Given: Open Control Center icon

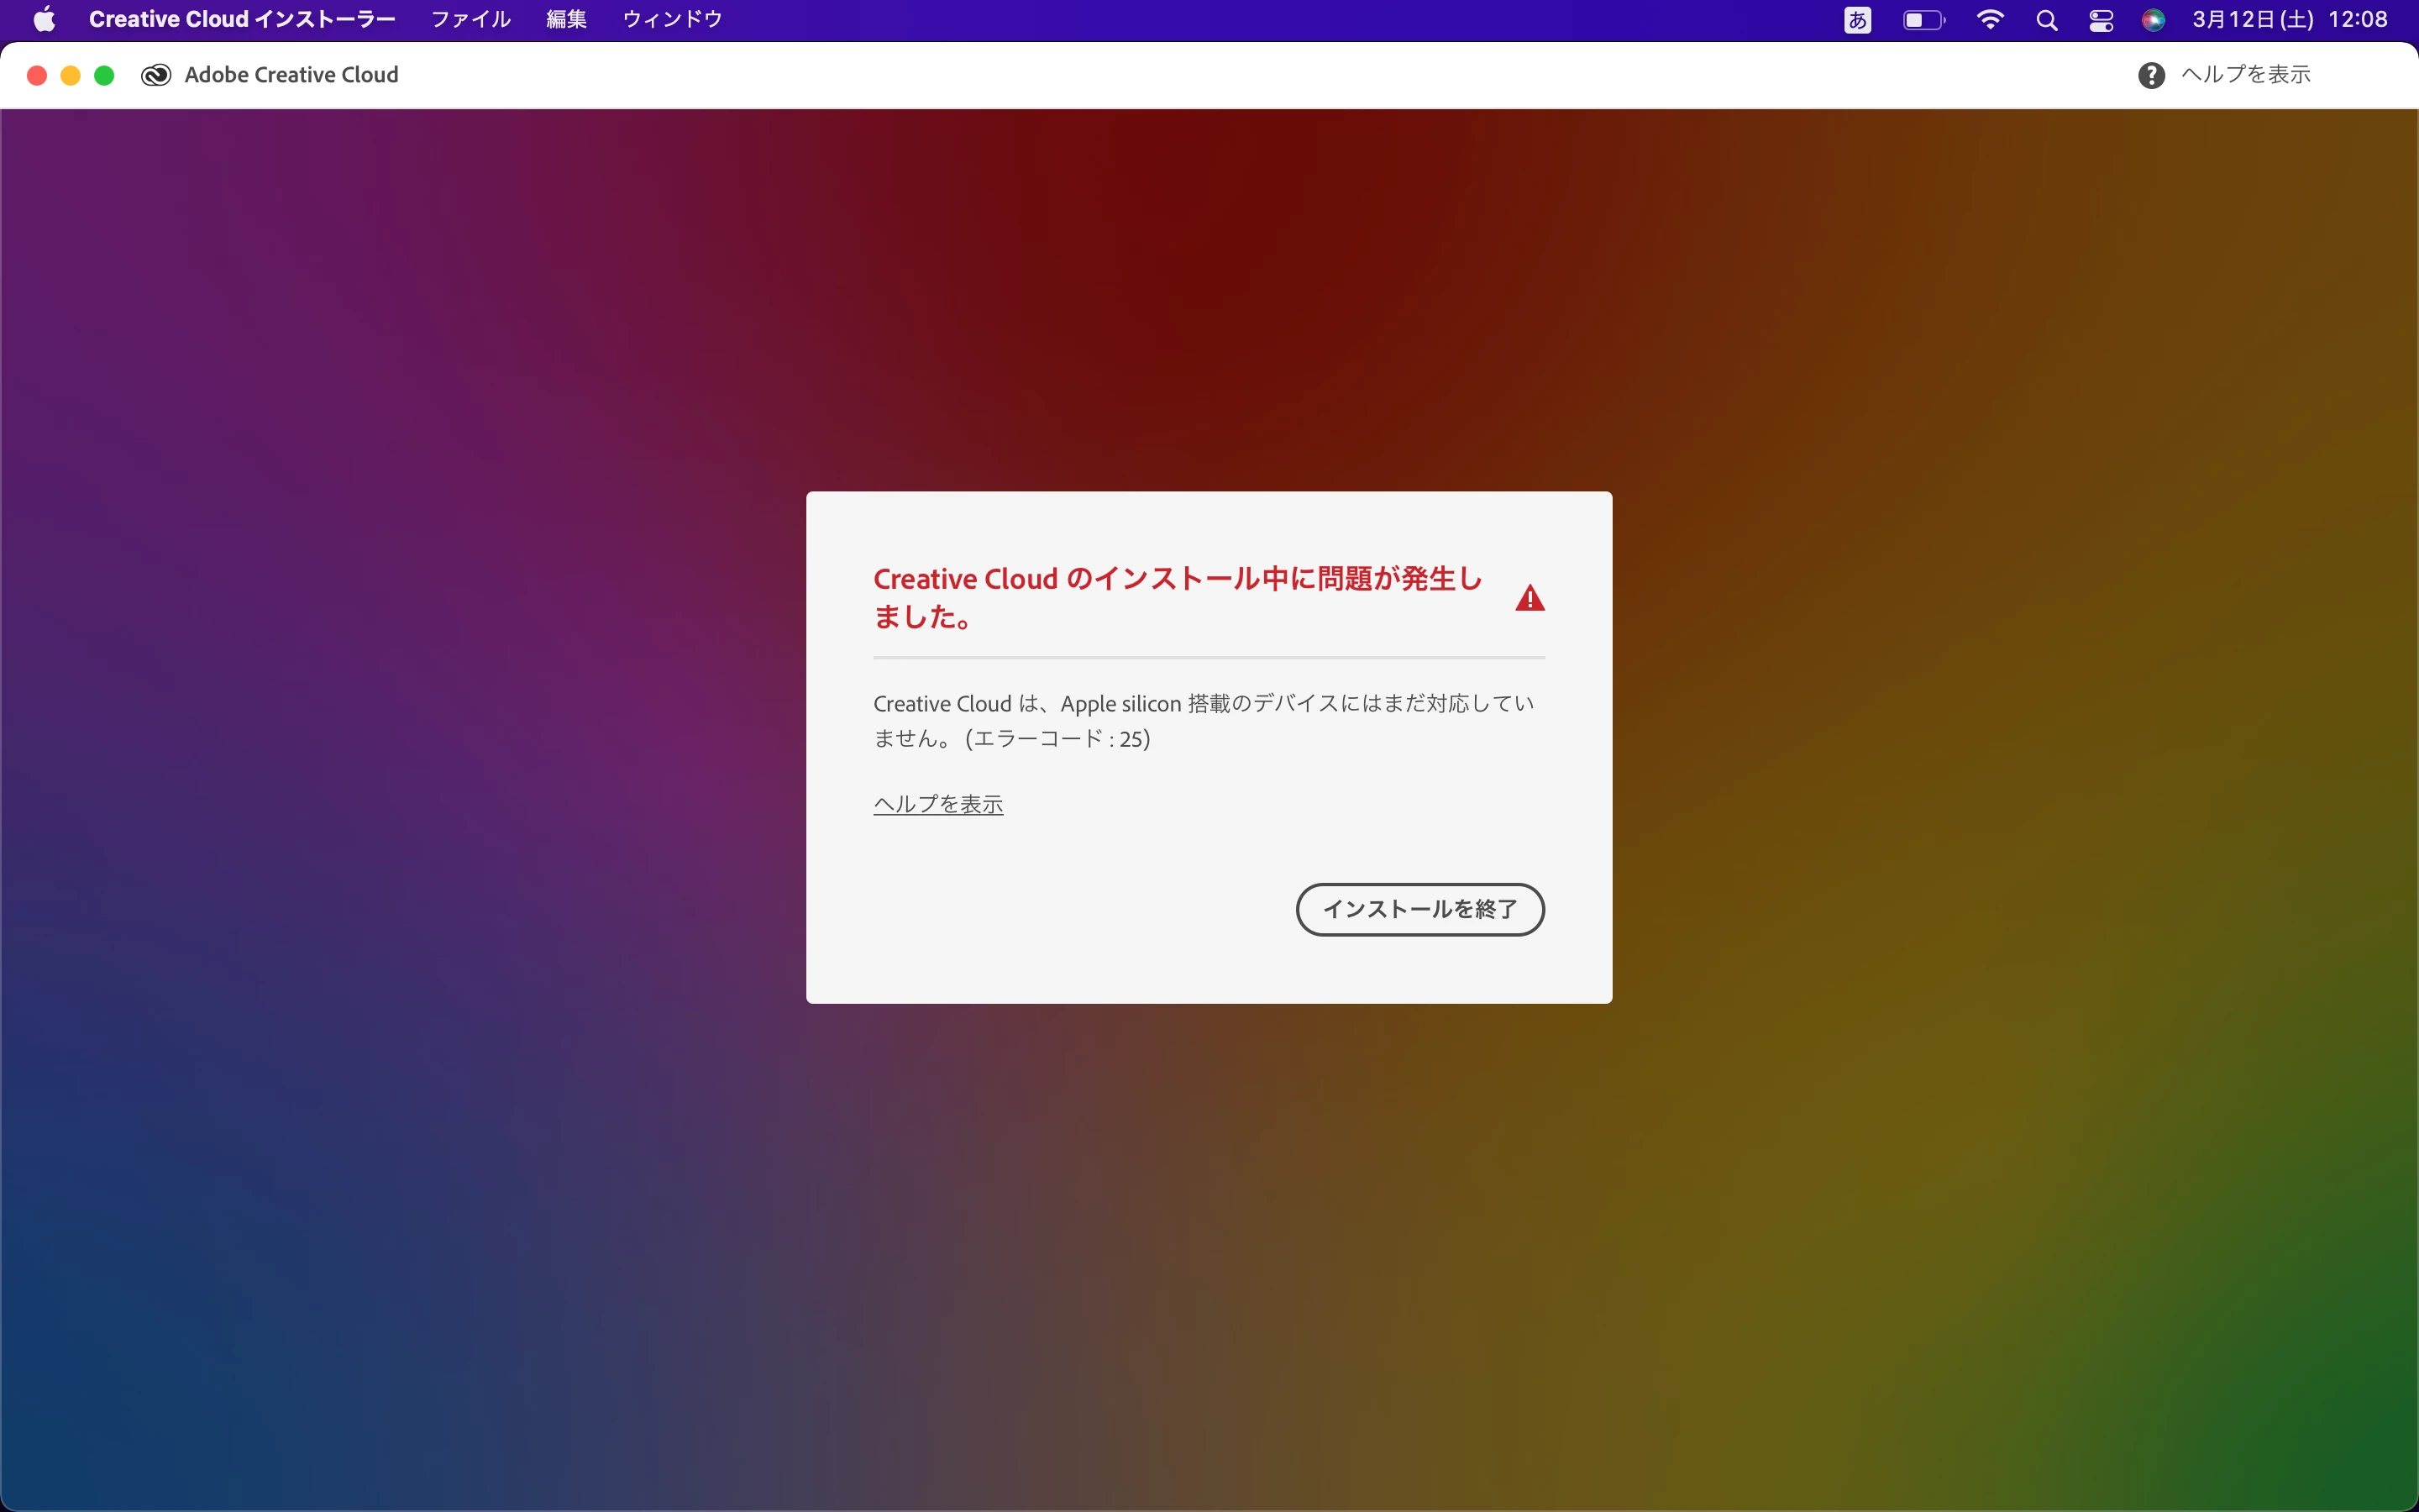Looking at the screenshot, I should pos(2100,20).
